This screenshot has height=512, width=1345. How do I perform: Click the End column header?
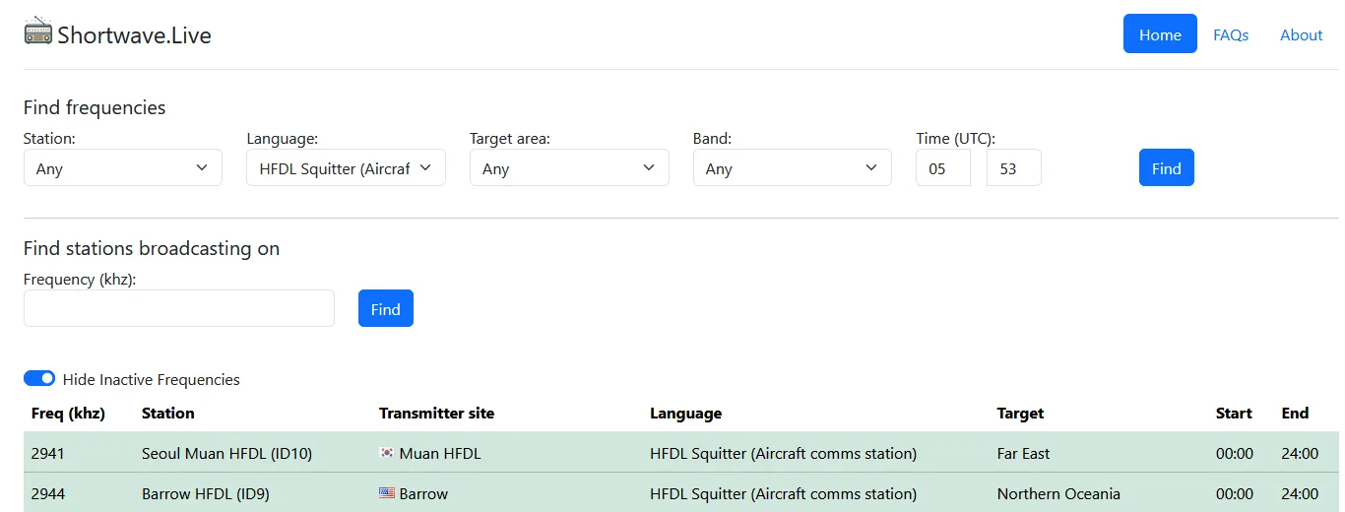pyautogui.click(x=1295, y=414)
